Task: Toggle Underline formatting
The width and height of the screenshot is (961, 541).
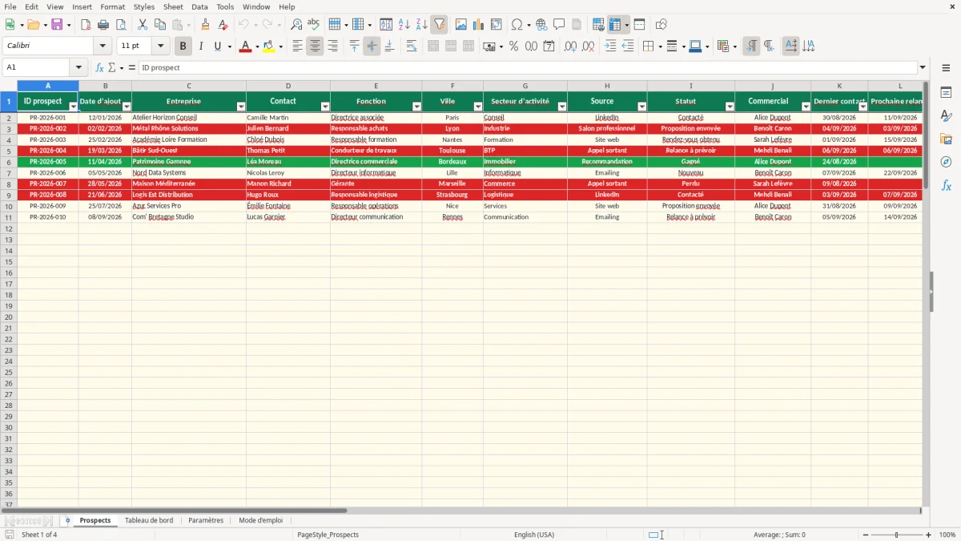Action: [218, 46]
